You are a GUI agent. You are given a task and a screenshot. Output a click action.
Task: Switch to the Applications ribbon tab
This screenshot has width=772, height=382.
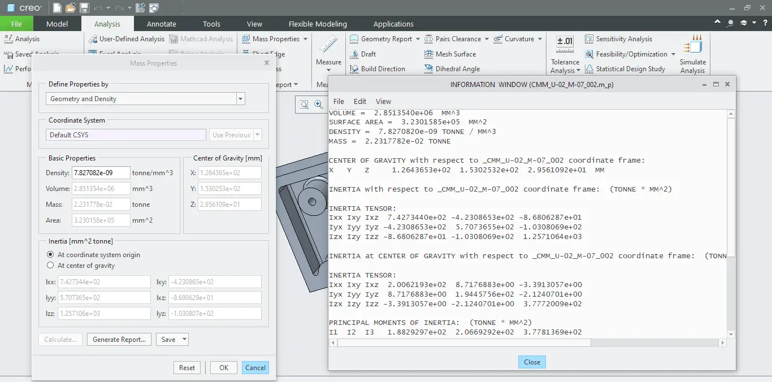tap(393, 24)
